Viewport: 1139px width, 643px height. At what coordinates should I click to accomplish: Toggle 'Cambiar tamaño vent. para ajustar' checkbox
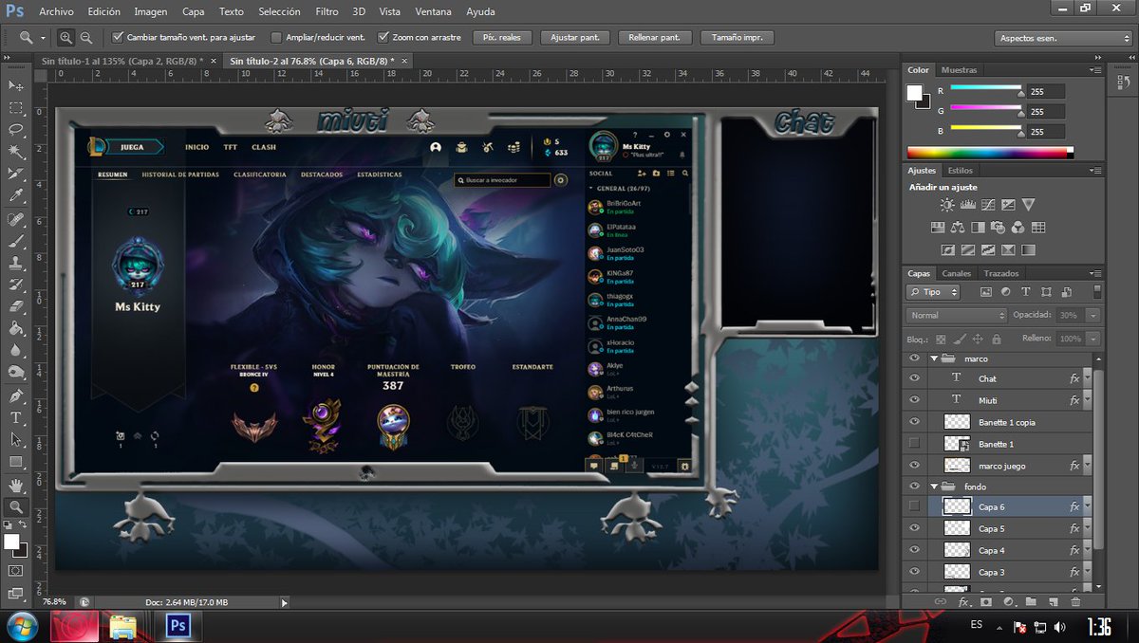point(118,38)
